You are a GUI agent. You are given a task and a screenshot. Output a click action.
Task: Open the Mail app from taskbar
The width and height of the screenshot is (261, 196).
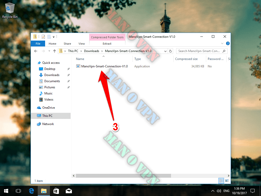tap(69, 191)
